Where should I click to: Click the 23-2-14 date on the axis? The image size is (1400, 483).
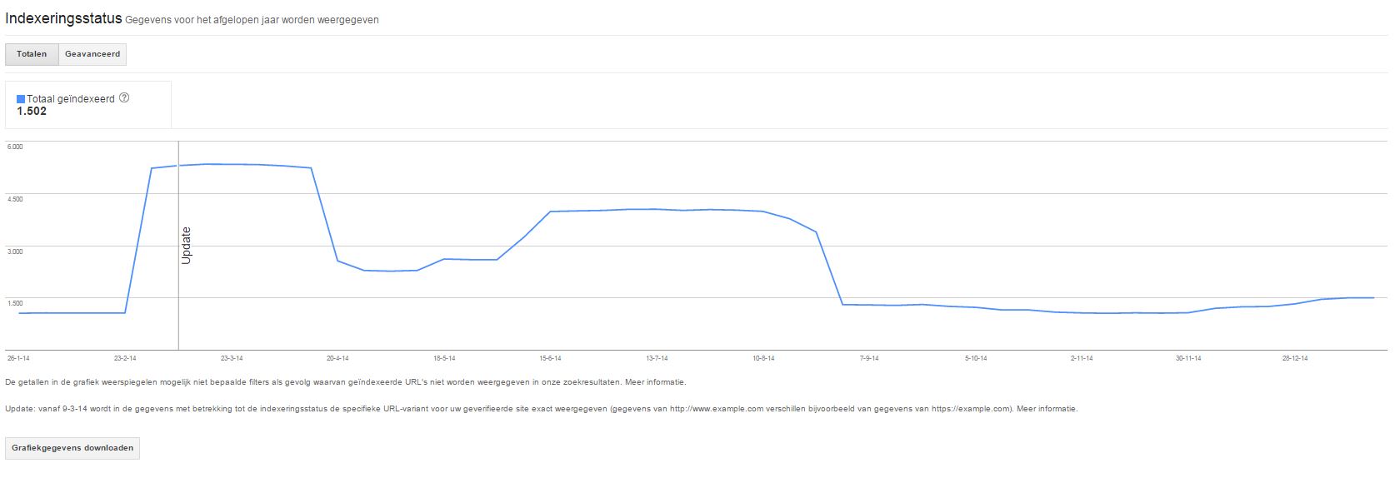tap(125, 358)
